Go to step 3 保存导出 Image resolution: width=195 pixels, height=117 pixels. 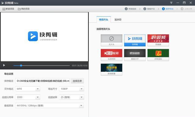point(168,9)
